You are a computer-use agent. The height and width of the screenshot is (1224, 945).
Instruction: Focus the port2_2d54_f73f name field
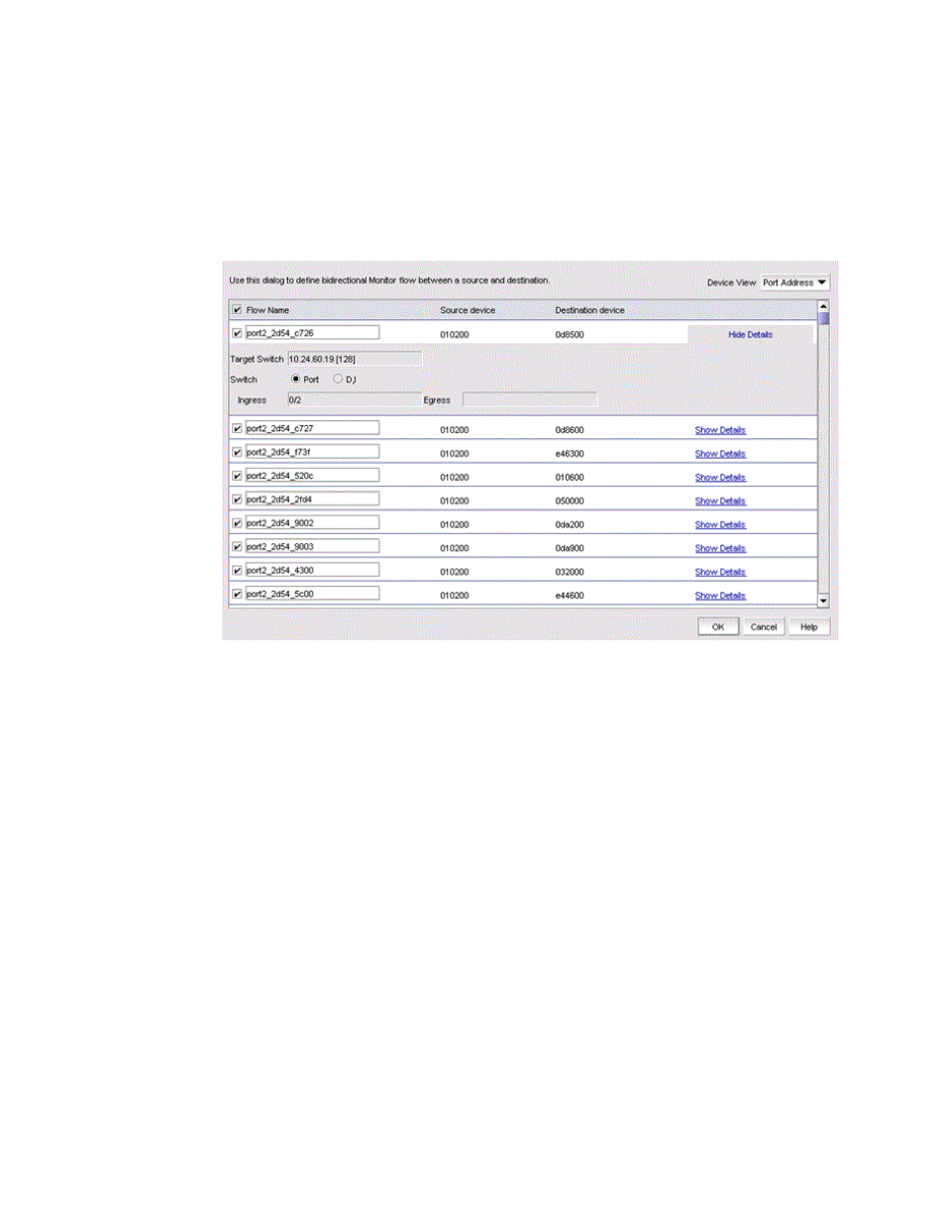tap(312, 452)
